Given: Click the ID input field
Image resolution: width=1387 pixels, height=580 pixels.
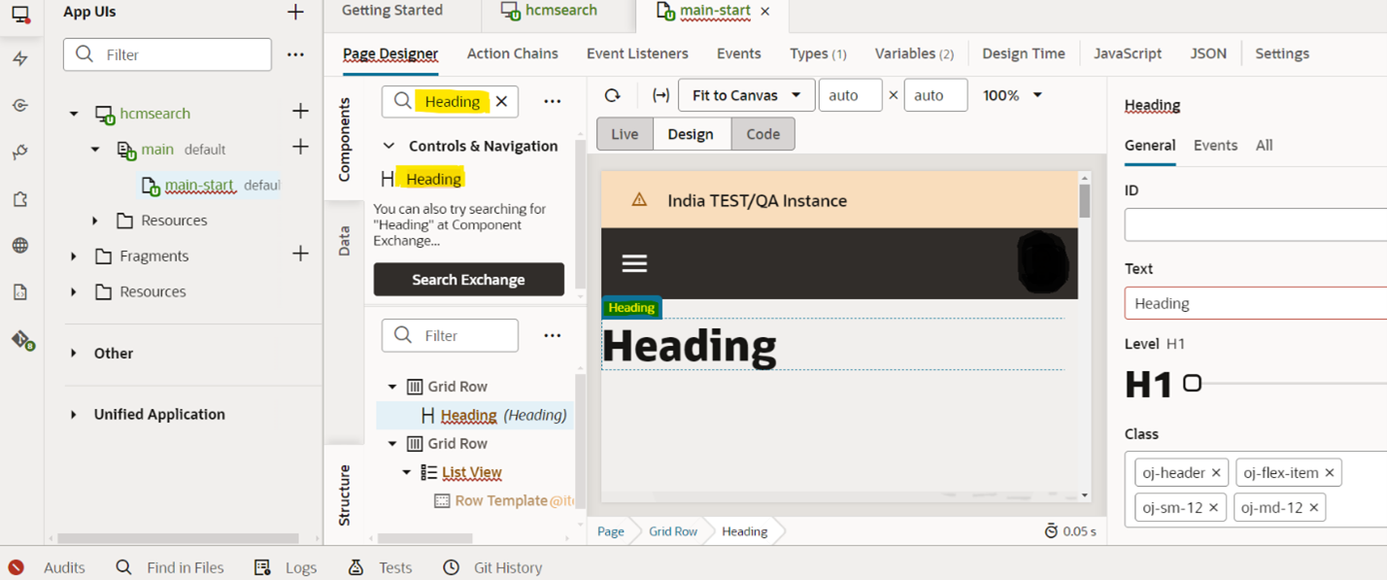Looking at the screenshot, I should (x=1255, y=225).
